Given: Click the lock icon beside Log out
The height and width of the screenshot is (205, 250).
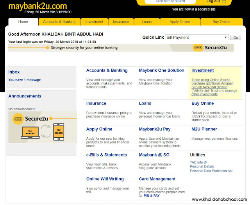Looking at the screenshot, I should click(x=224, y=2).
